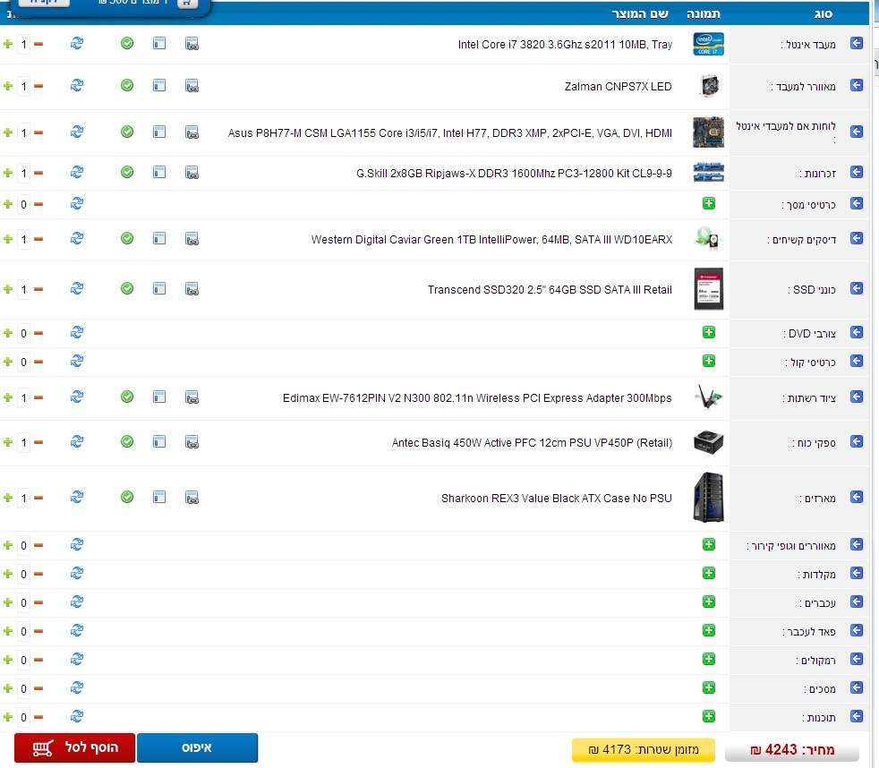Click green add icon in graphics cards row
The image size is (879, 768).
point(709,204)
